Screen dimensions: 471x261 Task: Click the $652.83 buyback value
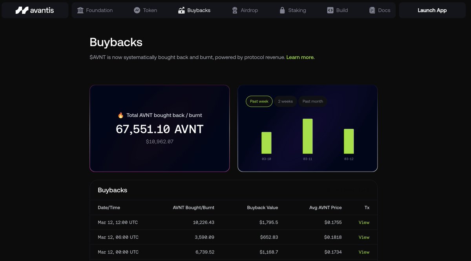click(269, 237)
